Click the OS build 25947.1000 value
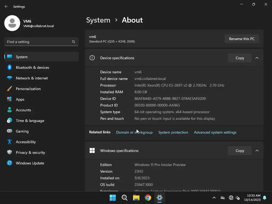This screenshot has width=272, height=204. 143,185
